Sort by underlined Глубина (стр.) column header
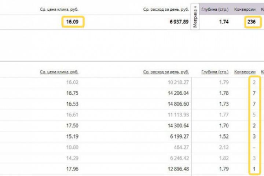This screenshot has width=264, height=176. point(215,72)
